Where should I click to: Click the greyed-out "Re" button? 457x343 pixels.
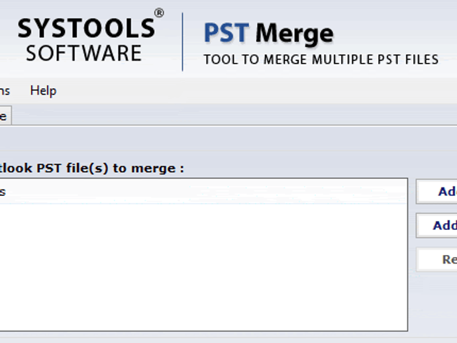click(x=436, y=260)
